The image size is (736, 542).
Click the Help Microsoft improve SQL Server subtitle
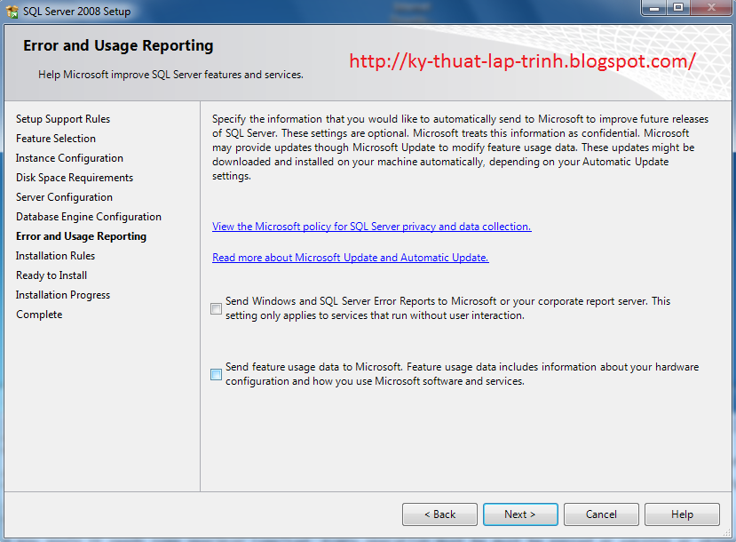click(170, 75)
